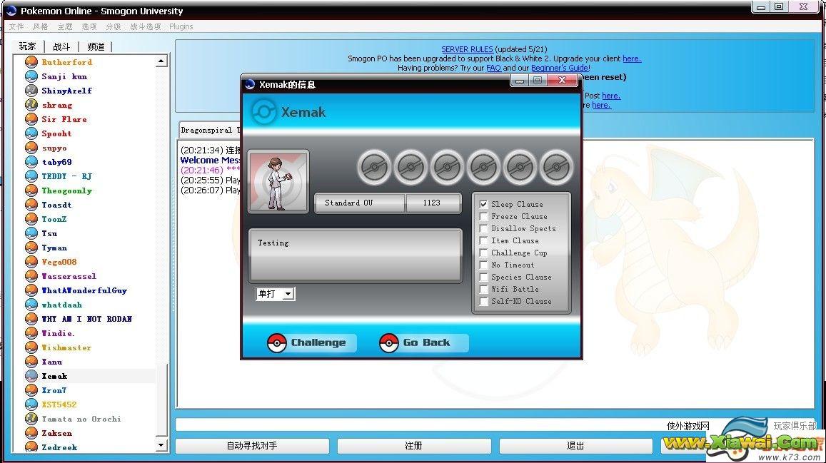Switch to the 玩家 tab
Image resolution: width=826 pixels, height=463 pixels.
27,46
